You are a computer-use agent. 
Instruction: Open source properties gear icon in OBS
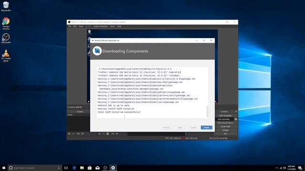(108, 134)
